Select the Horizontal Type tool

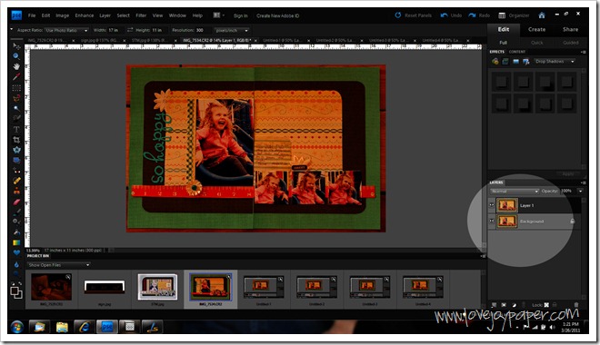pyautogui.click(x=16, y=129)
